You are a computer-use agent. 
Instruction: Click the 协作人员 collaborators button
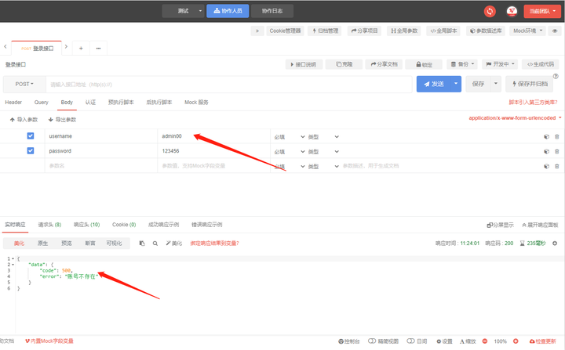click(x=228, y=11)
